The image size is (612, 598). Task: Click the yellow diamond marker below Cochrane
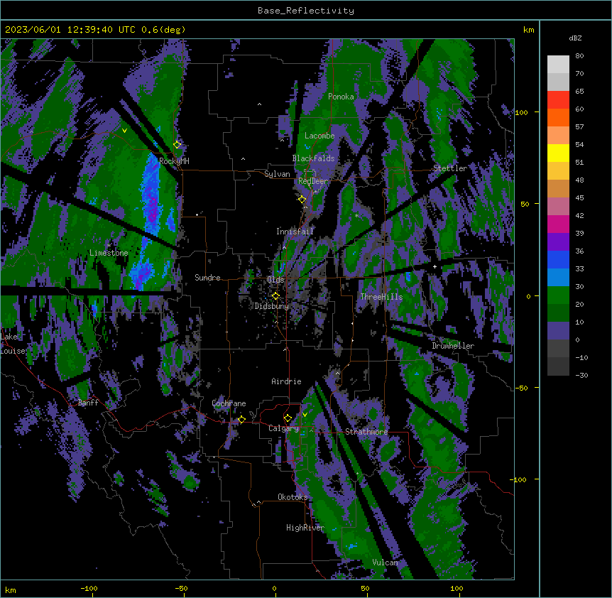click(241, 419)
